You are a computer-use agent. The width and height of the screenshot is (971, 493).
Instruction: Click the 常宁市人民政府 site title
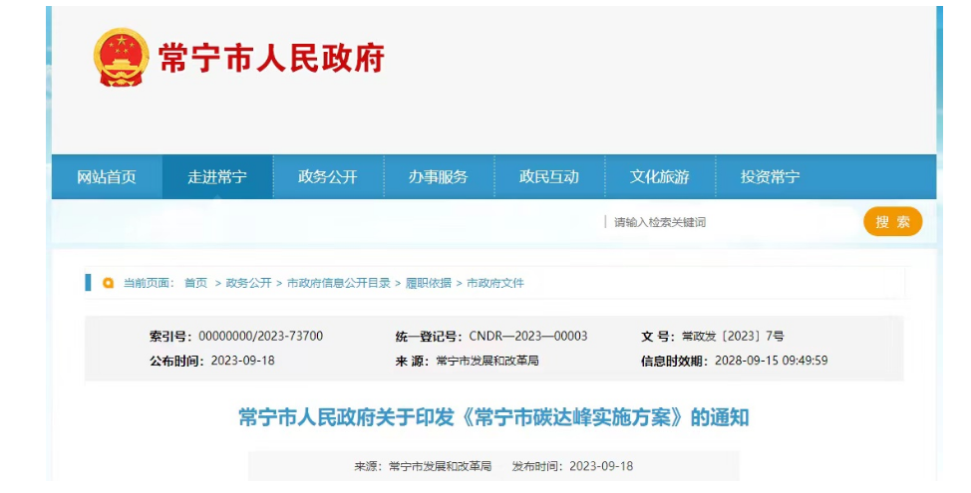click(271, 58)
